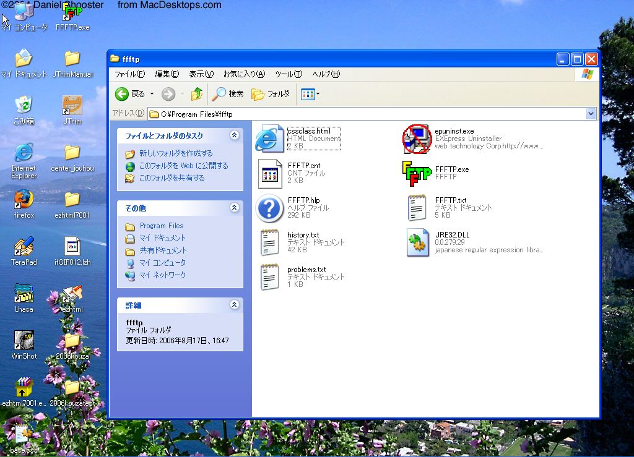Open the cssclass.html file icon
The image size is (634, 457).
(269, 139)
